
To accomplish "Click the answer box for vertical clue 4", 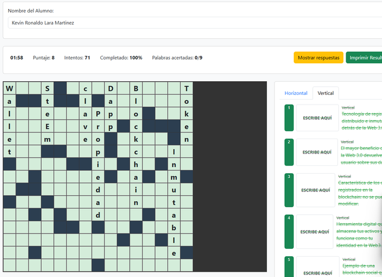I will (315, 232).
